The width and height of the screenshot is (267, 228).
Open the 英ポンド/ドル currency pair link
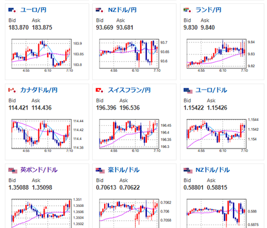[x=39, y=170]
